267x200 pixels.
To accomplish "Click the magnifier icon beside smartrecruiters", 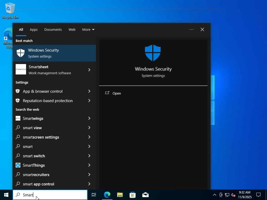I will (18, 174).
